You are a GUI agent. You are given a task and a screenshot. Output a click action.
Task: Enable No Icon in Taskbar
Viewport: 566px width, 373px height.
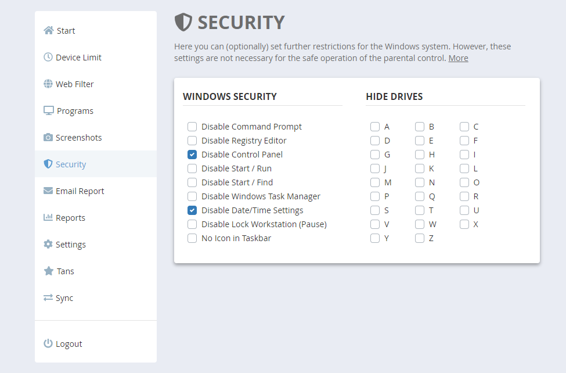(x=192, y=238)
